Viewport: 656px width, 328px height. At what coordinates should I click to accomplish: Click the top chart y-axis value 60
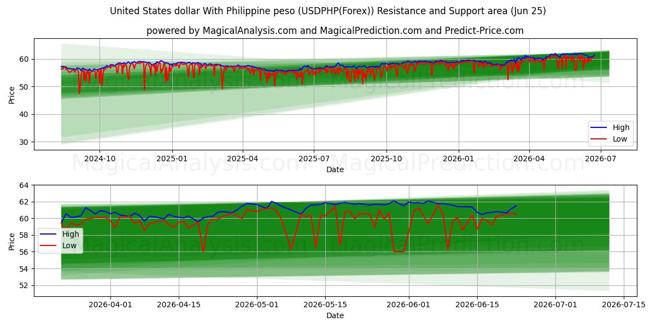[25, 59]
